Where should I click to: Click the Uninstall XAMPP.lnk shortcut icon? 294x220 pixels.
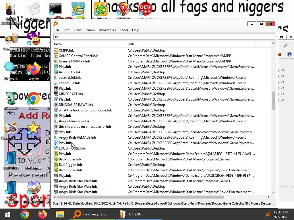(x=56, y=61)
